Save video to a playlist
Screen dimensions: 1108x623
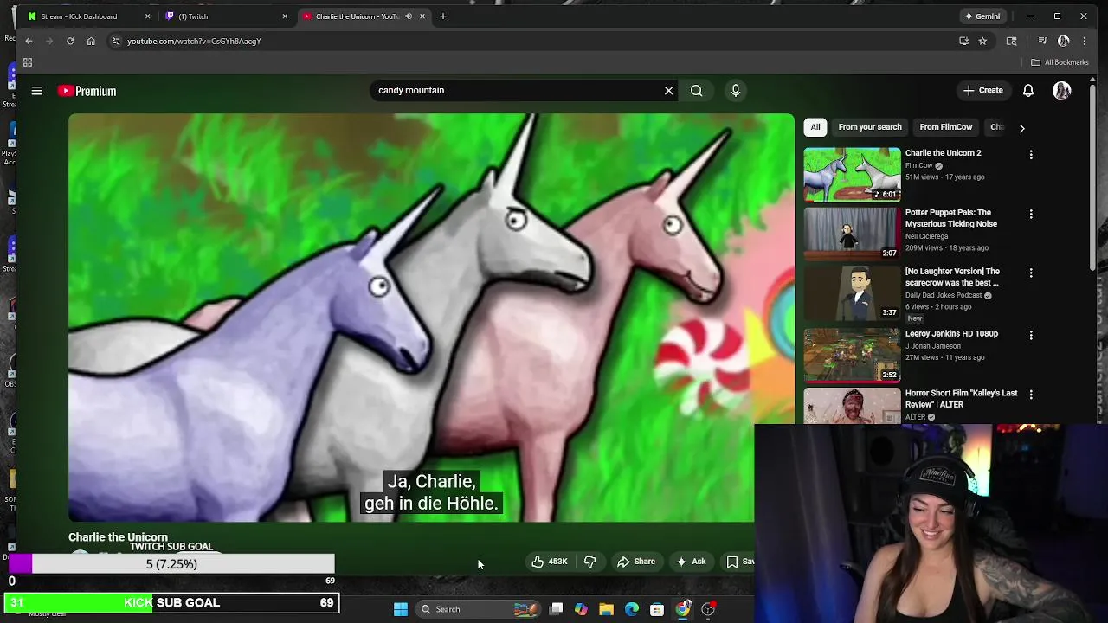pyautogui.click(x=740, y=562)
